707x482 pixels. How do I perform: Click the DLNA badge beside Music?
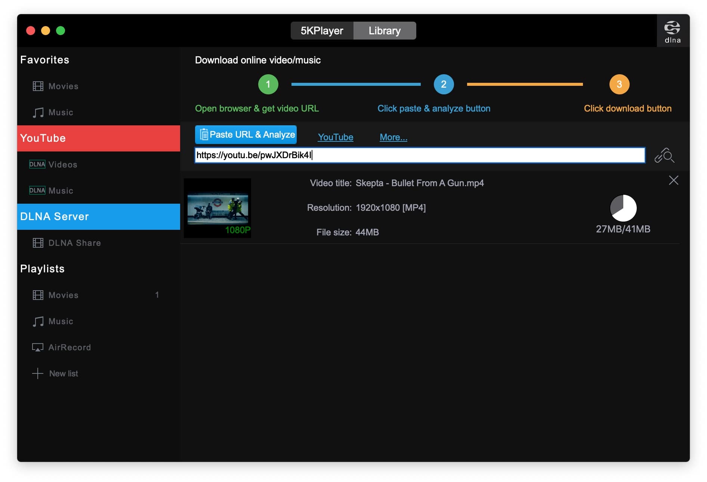click(x=37, y=191)
